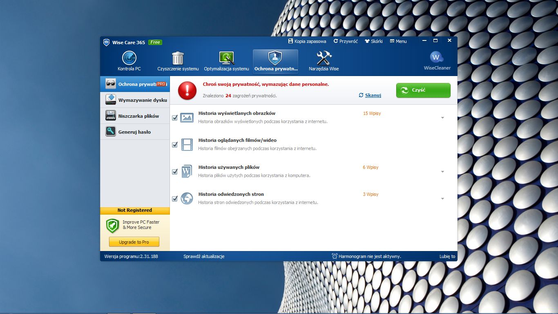Expand the Historia odwiedzonych stron row arrow

coord(442,199)
